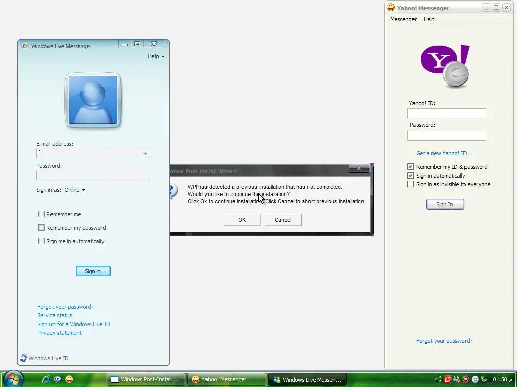517x387 pixels.
Task: Click the Yahoo Sign In button
Action: point(445,204)
